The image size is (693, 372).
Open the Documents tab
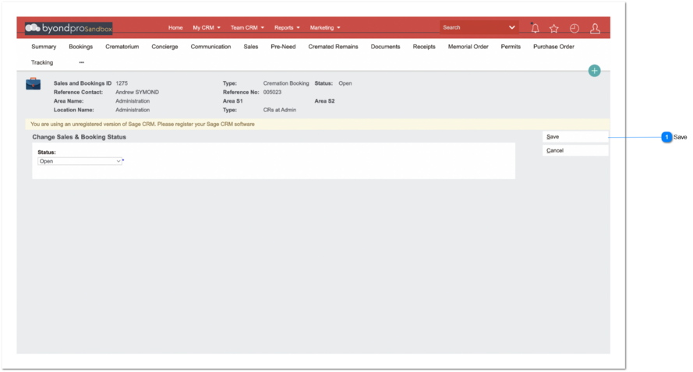pos(385,47)
